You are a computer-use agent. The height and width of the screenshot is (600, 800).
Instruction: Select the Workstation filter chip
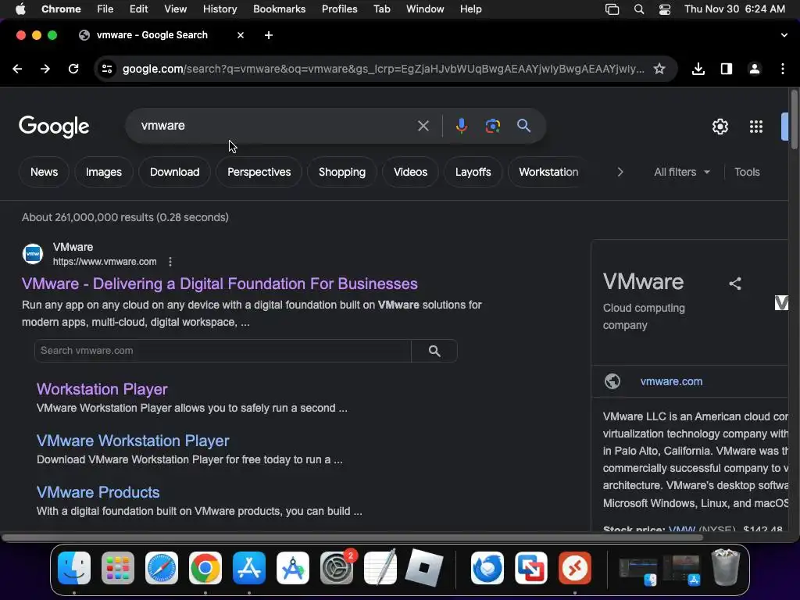(548, 172)
